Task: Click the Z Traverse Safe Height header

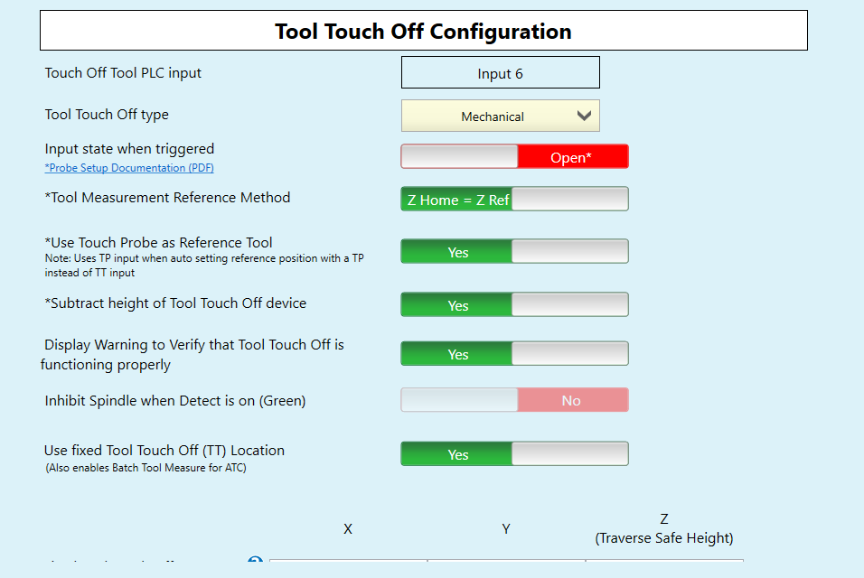Action: tap(664, 528)
